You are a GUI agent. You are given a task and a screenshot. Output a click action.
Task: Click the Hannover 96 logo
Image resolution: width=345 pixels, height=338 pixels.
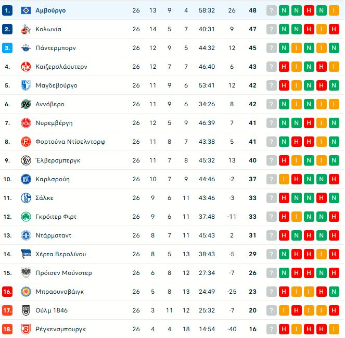click(25, 104)
